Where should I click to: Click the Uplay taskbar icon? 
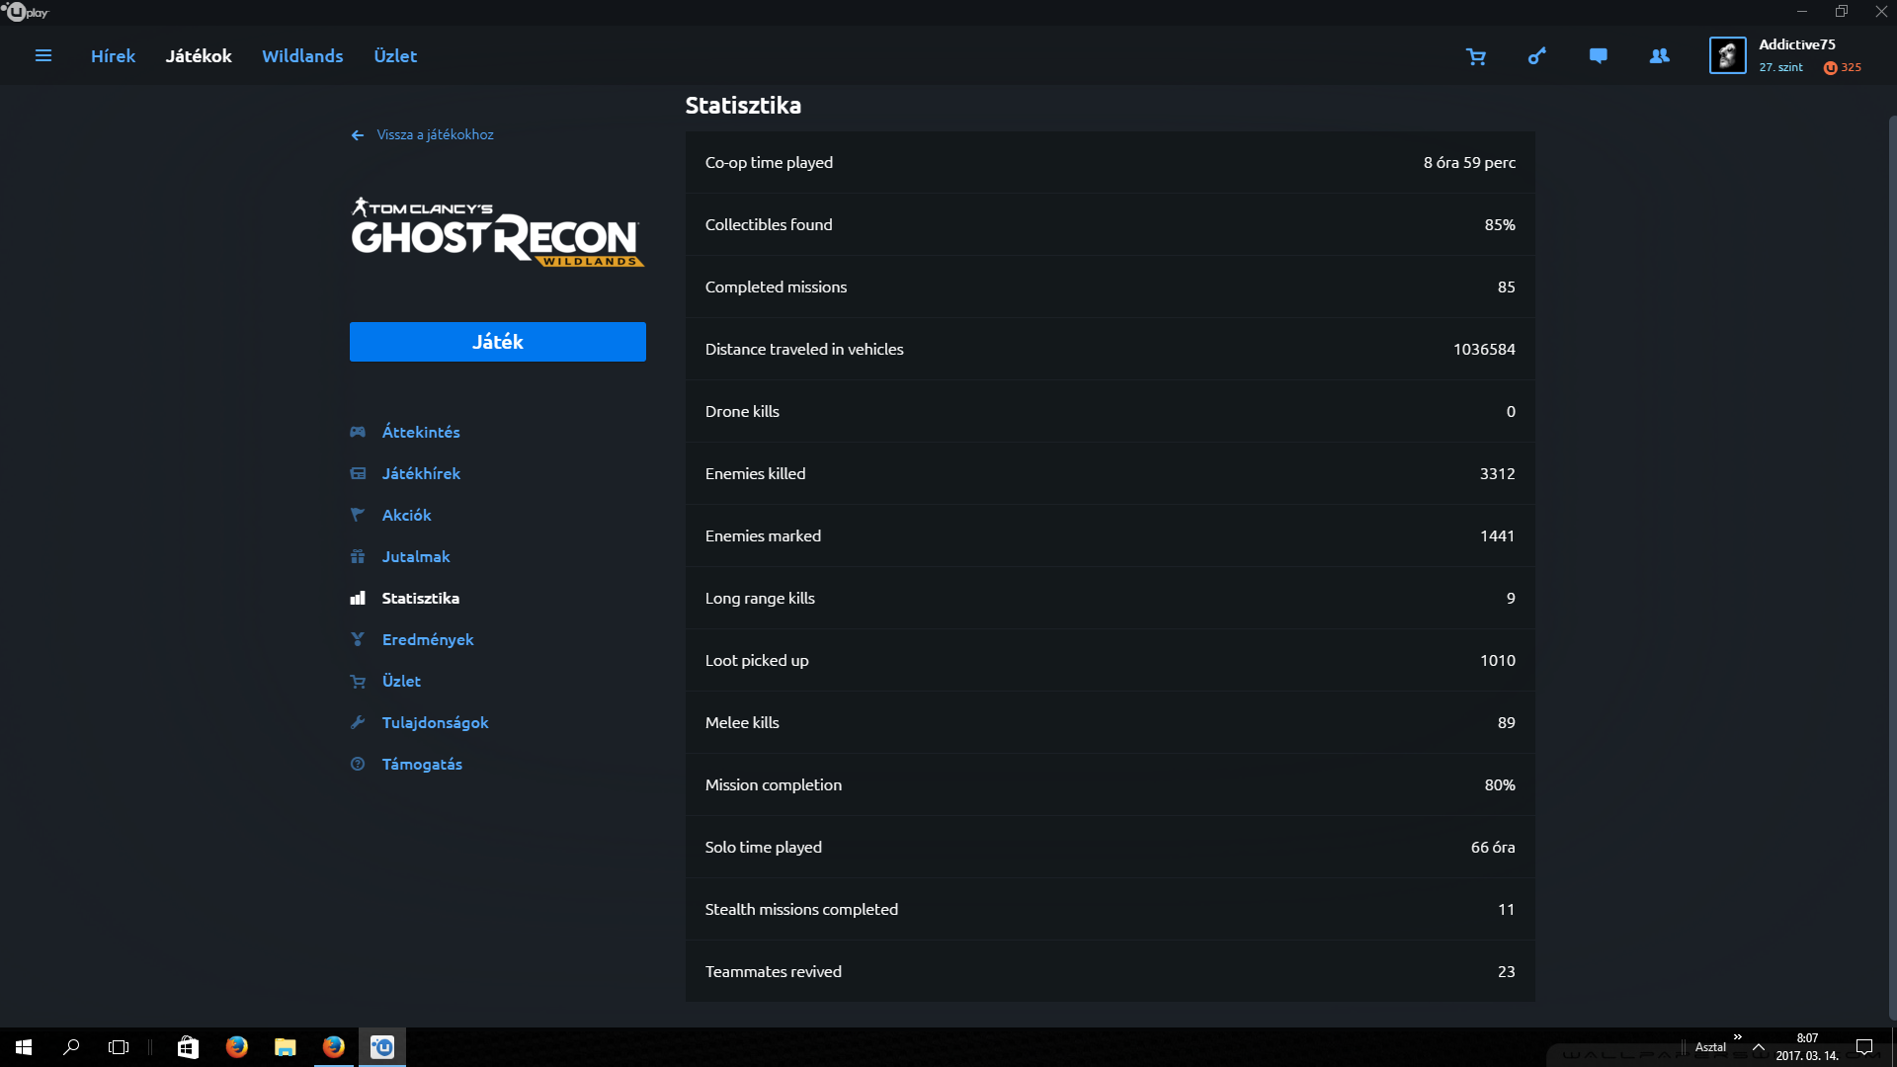click(382, 1047)
